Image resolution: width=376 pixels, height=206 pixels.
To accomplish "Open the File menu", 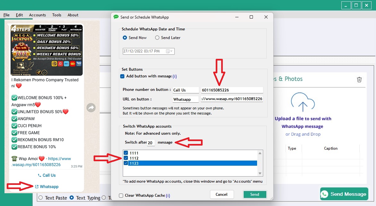I will pyautogui.click(x=6, y=15).
